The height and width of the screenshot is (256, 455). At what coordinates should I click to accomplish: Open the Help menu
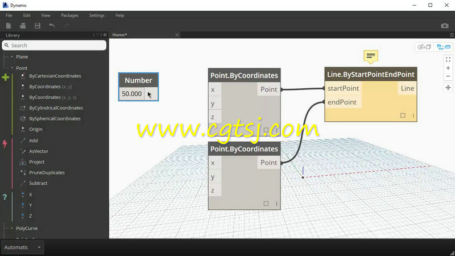point(120,15)
